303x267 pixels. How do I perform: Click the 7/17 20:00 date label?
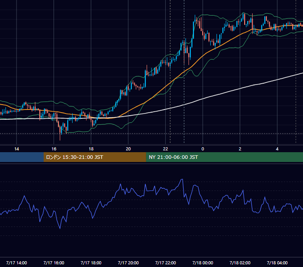tap(128, 263)
